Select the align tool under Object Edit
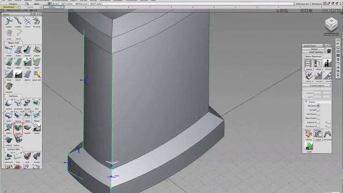The width and height of the screenshot is (343, 193). (x=9, y=63)
